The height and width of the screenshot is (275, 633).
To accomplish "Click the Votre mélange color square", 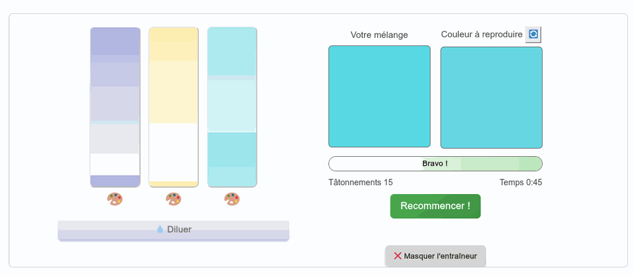I will 379,97.
